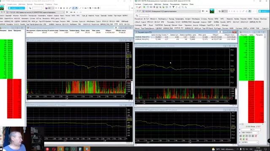Switch to Yandex tab in left window
Viewport: 270px width, 151px height.
[110, 16]
